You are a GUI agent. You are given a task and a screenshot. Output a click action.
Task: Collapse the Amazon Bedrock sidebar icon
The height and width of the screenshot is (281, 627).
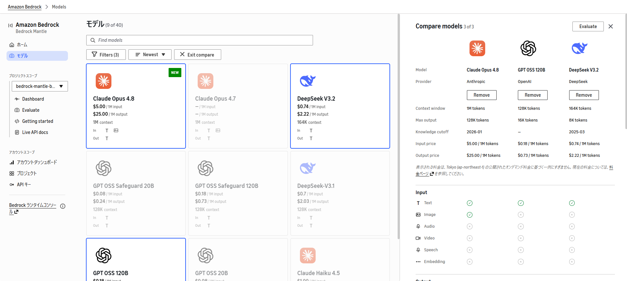coord(10,25)
